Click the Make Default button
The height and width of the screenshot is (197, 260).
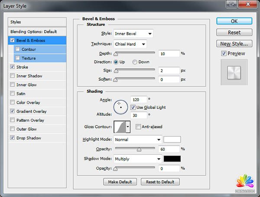(120, 182)
